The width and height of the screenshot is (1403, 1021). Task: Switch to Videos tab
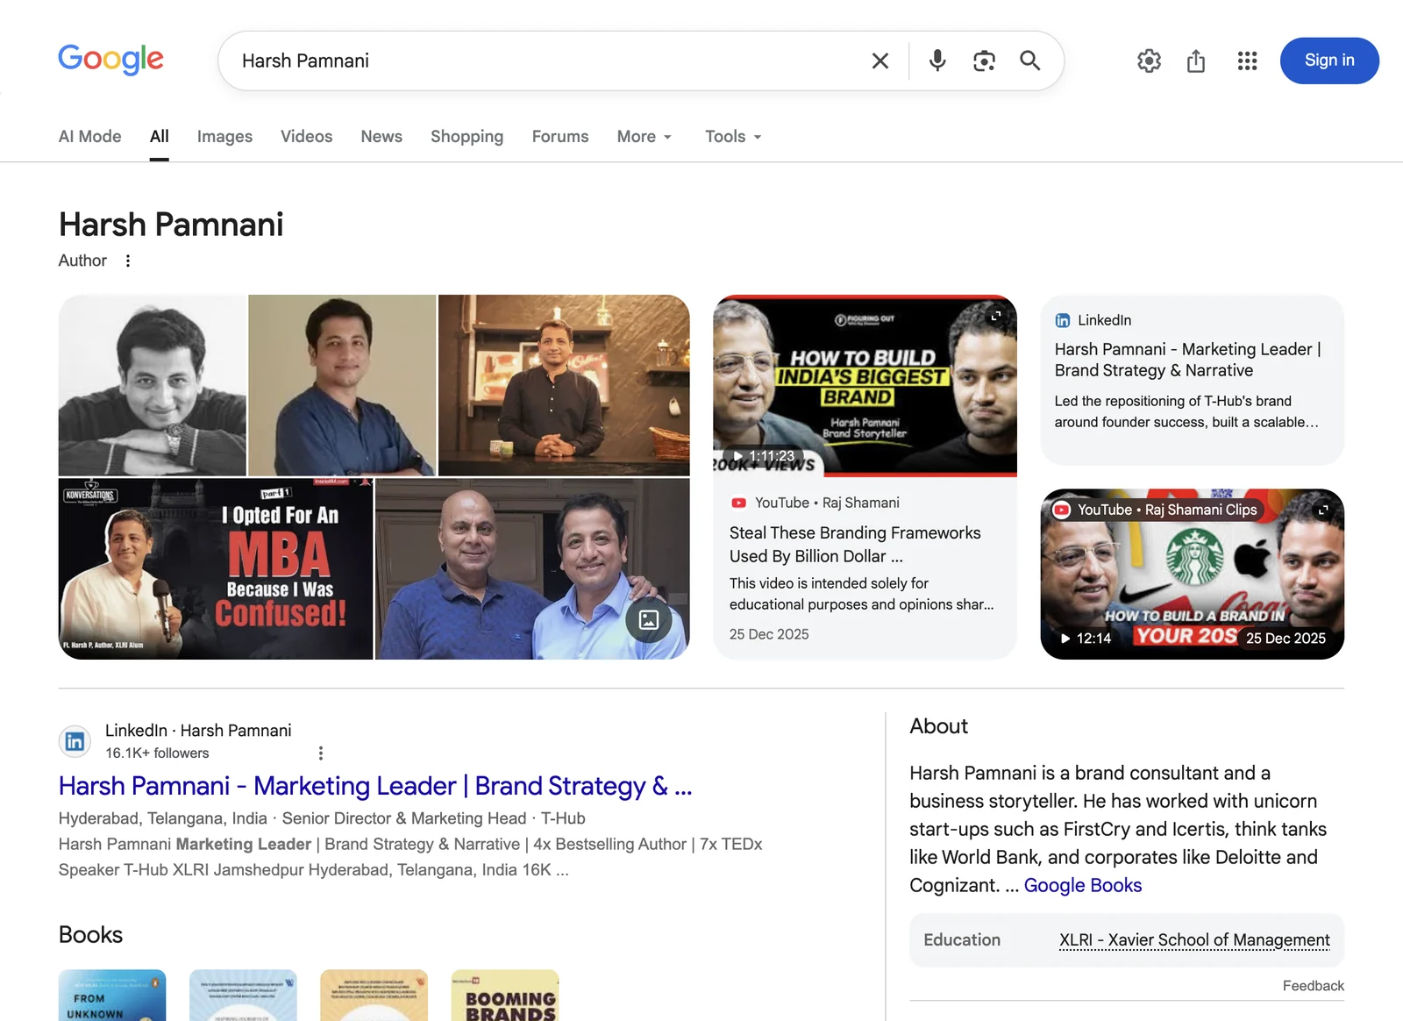(x=306, y=136)
